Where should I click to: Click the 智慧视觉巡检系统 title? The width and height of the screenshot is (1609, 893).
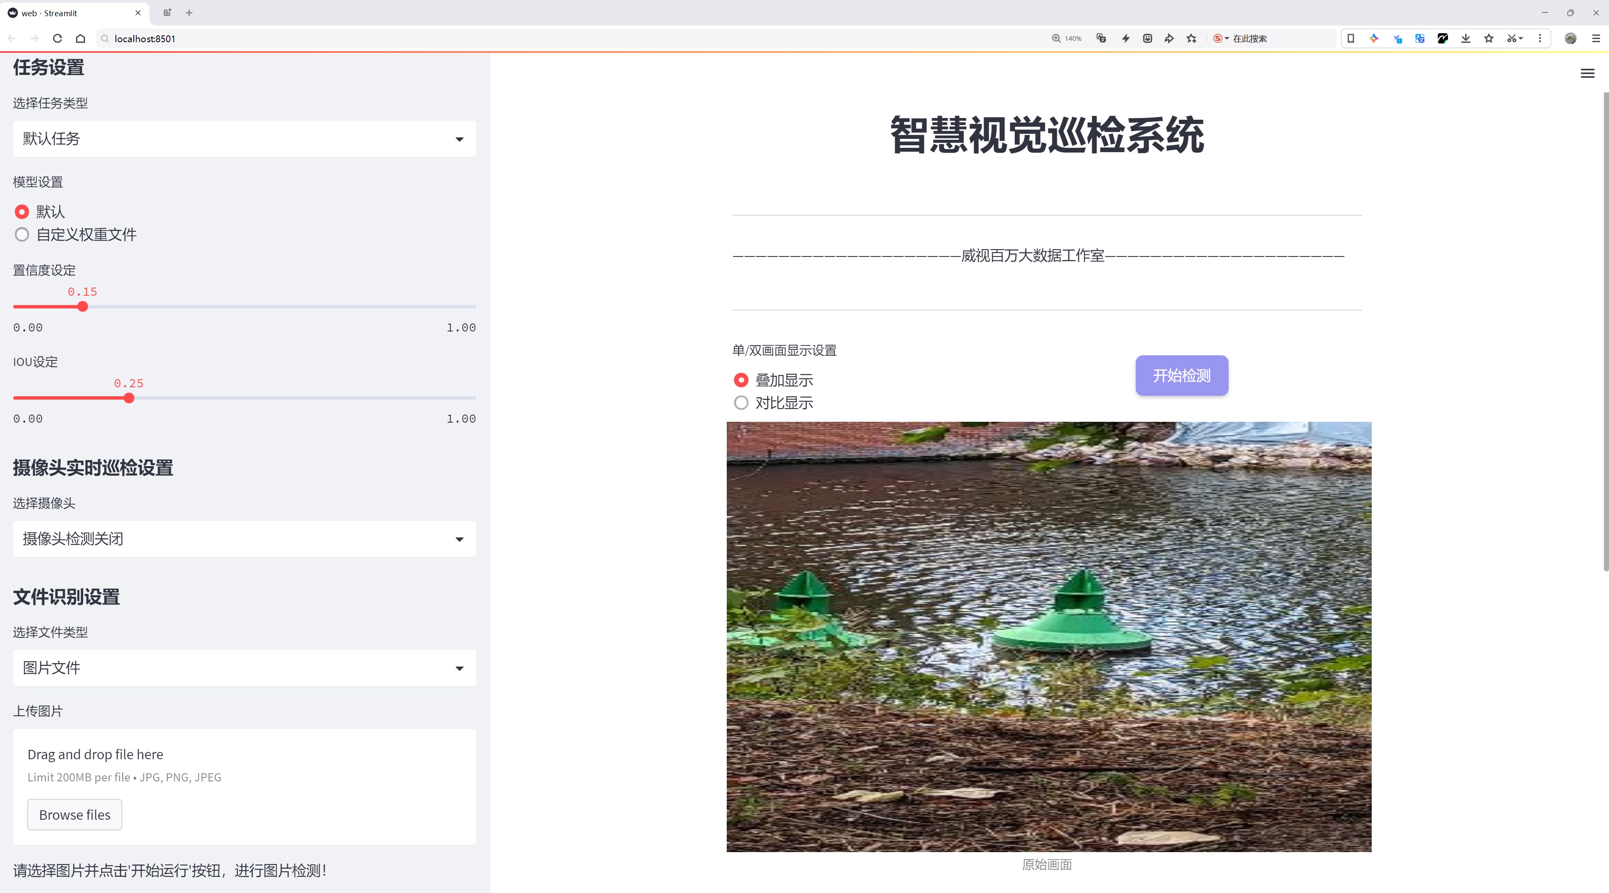click(1047, 135)
